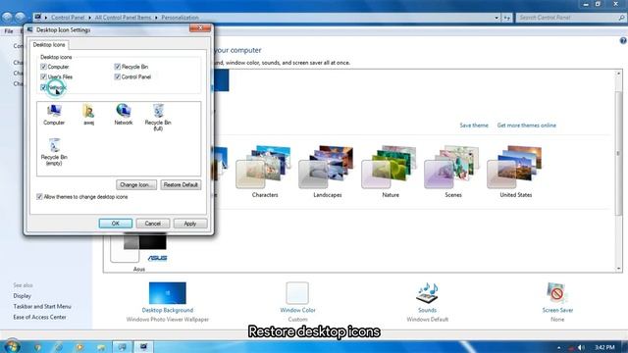Click the themes list scrollbar down arrow
Screen dimensions: 628x353
(619, 268)
